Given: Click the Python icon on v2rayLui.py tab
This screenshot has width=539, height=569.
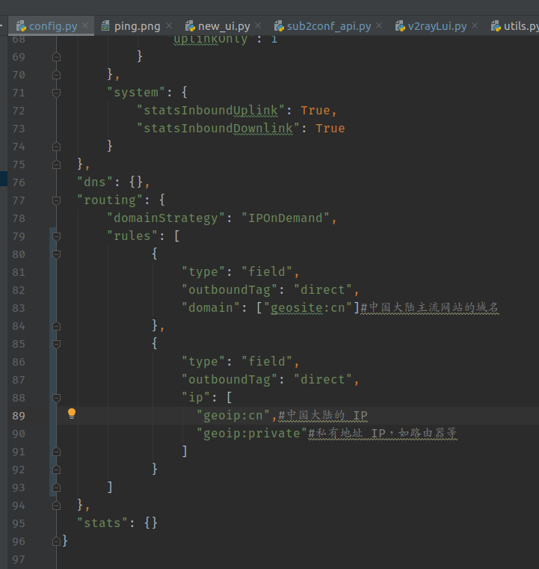Looking at the screenshot, I should pyautogui.click(x=400, y=25).
